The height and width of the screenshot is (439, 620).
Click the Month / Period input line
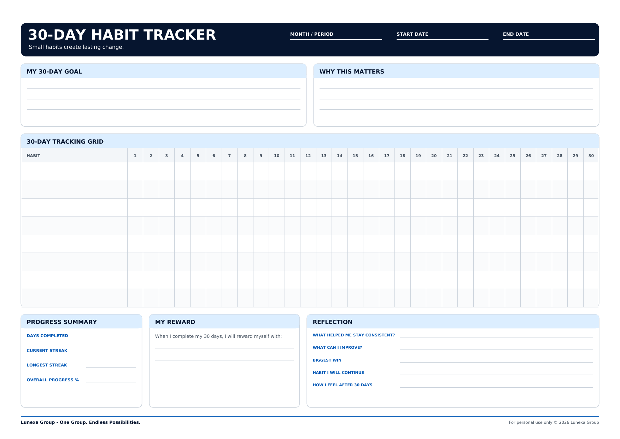click(336, 39)
